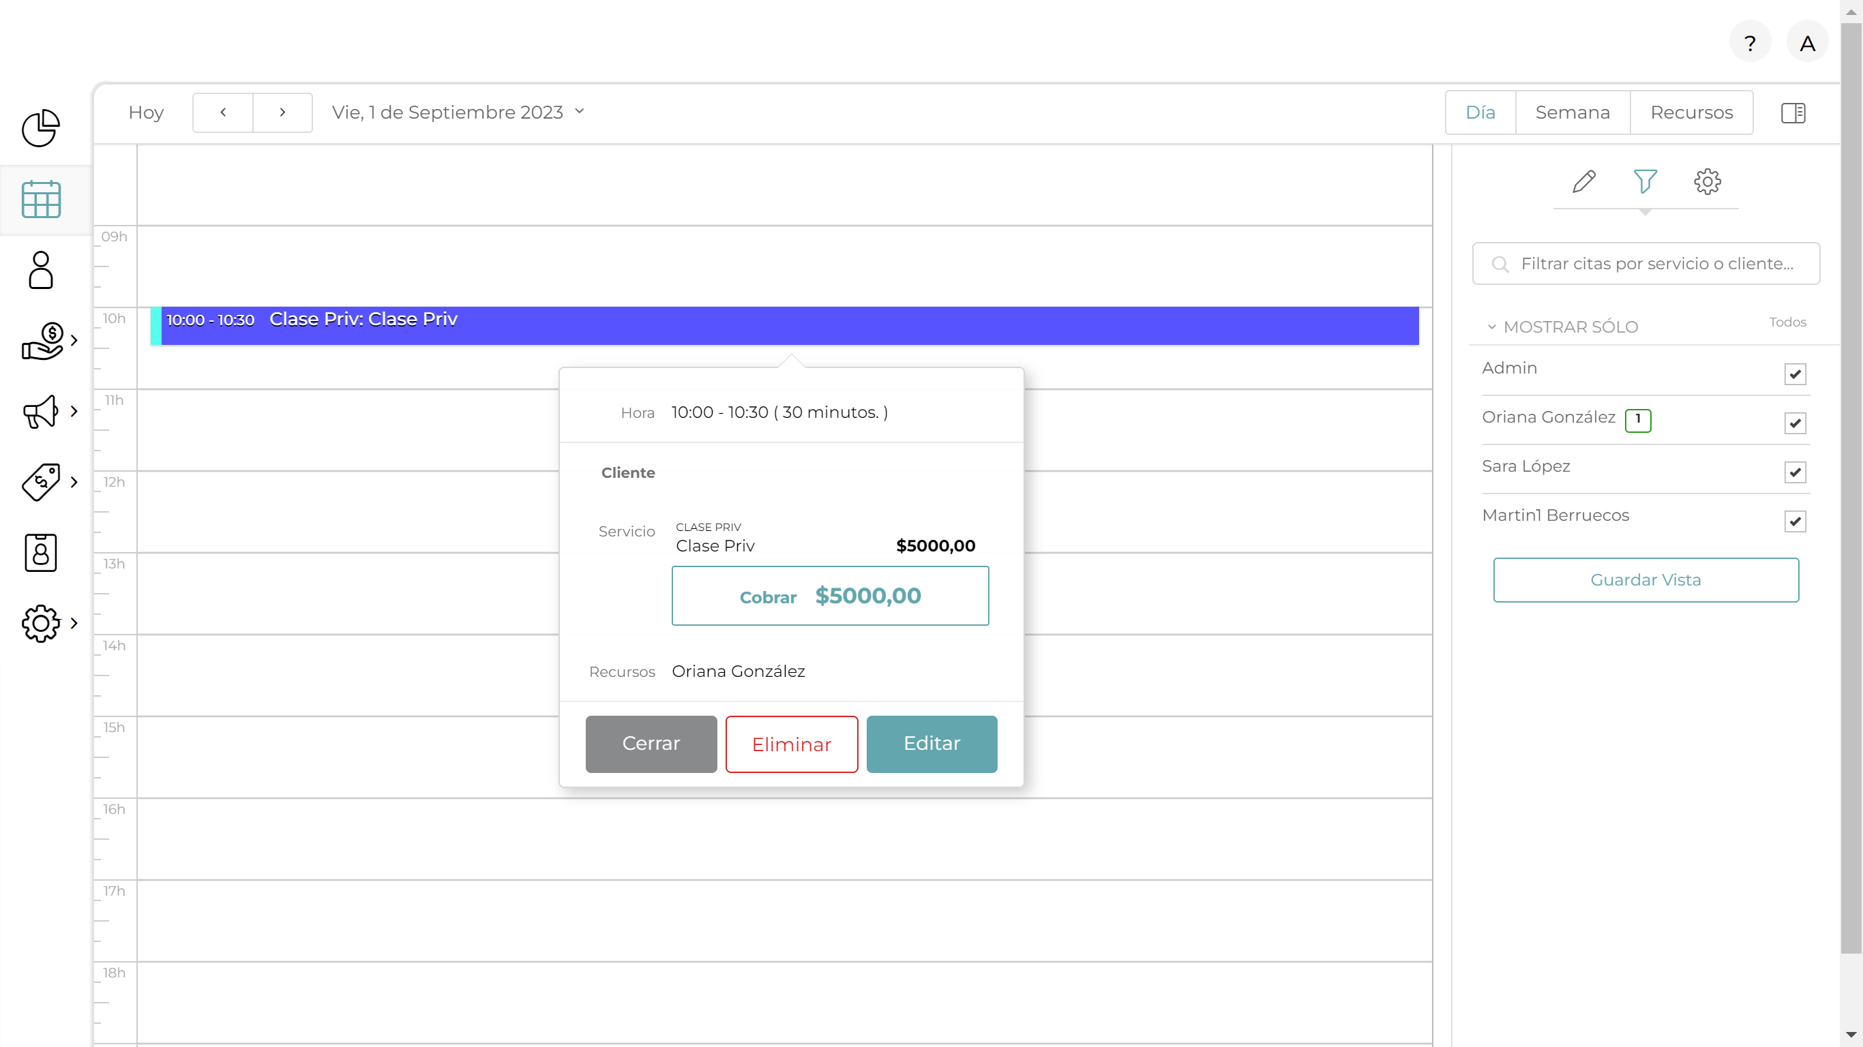Click the Todos link

click(x=1787, y=322)
